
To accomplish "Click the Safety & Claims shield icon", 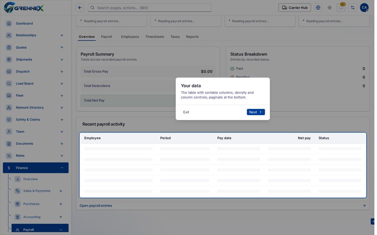I will click(9, 119).
